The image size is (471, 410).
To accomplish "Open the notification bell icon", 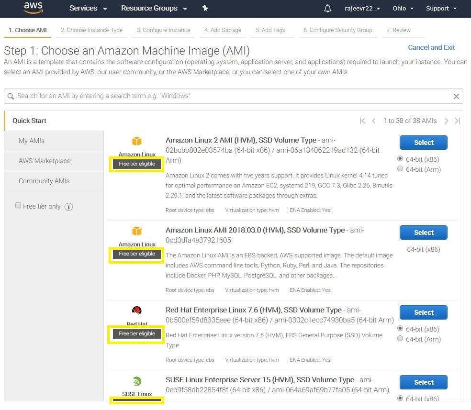I will point(327,8).
